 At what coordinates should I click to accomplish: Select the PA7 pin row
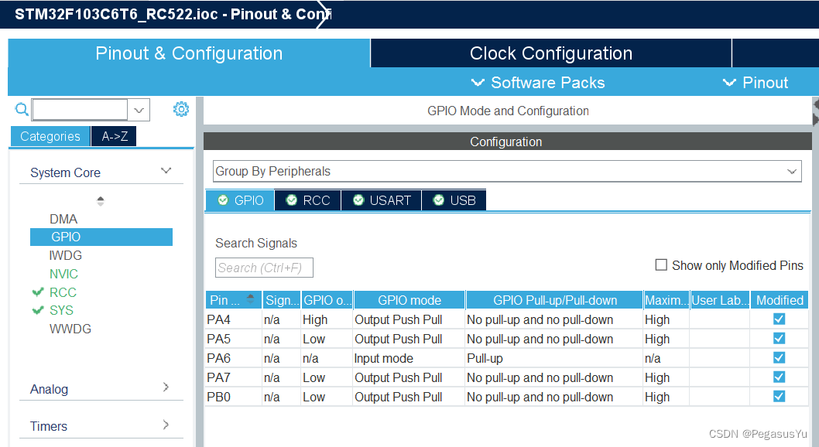point(507,377)
